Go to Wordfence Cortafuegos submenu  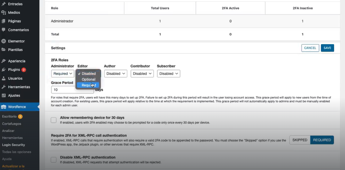pos(12,124)
